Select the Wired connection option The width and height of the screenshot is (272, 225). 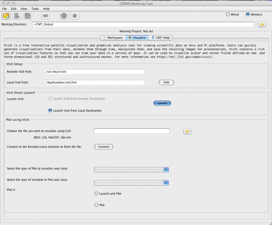[228, 15]
